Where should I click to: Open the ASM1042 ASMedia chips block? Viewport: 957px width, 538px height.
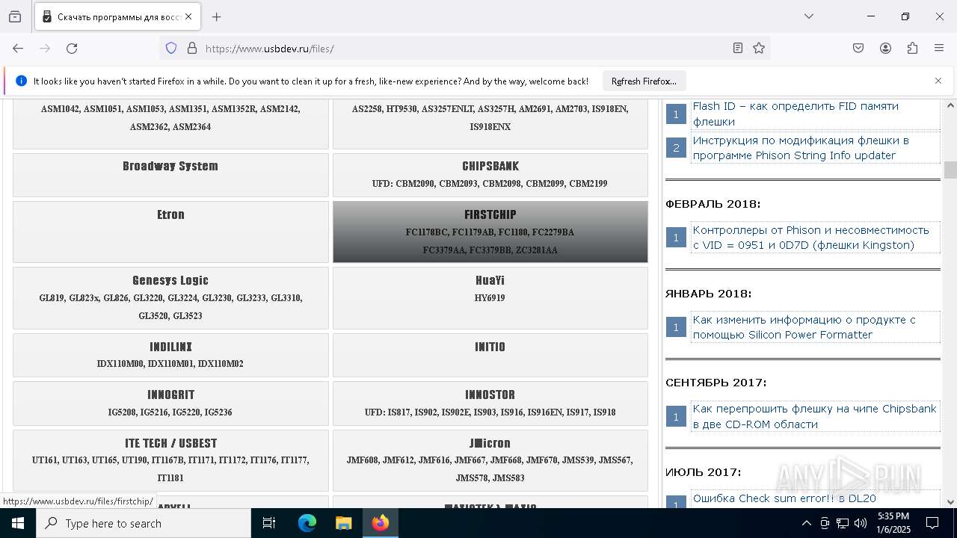170,124
